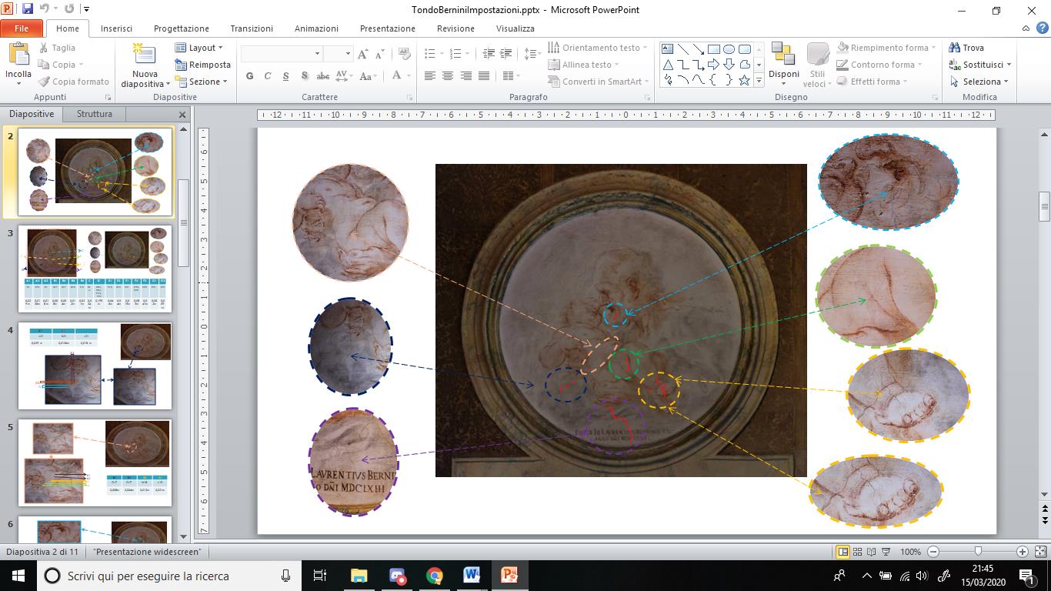Undo the last action via the toolbar arrow
Image resolution: width=1051 pixels, height=591 pixels.
(x=45, y=9)
